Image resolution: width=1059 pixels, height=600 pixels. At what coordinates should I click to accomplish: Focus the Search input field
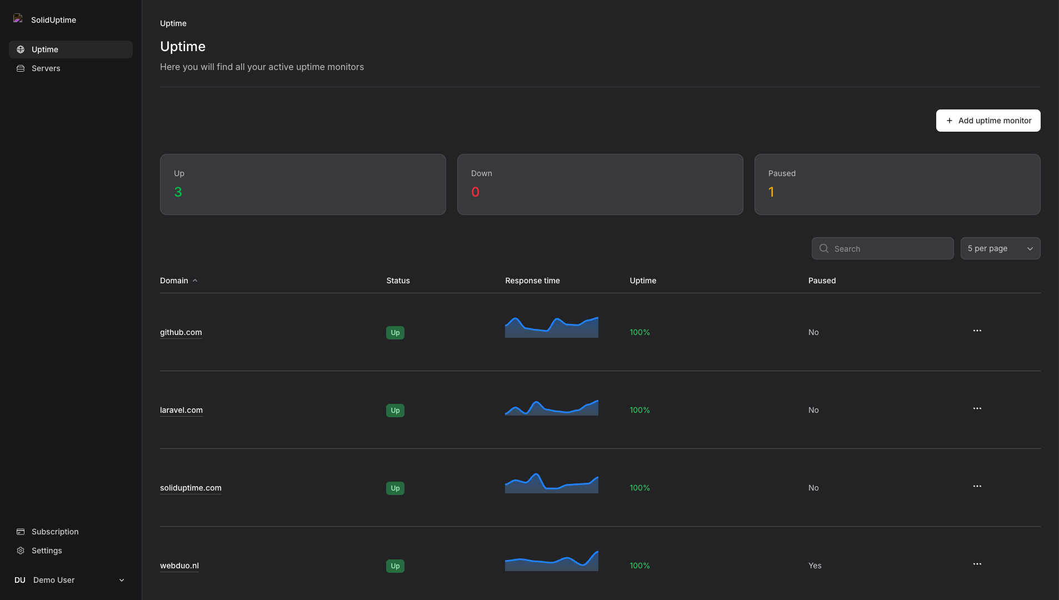pos(882,248)
